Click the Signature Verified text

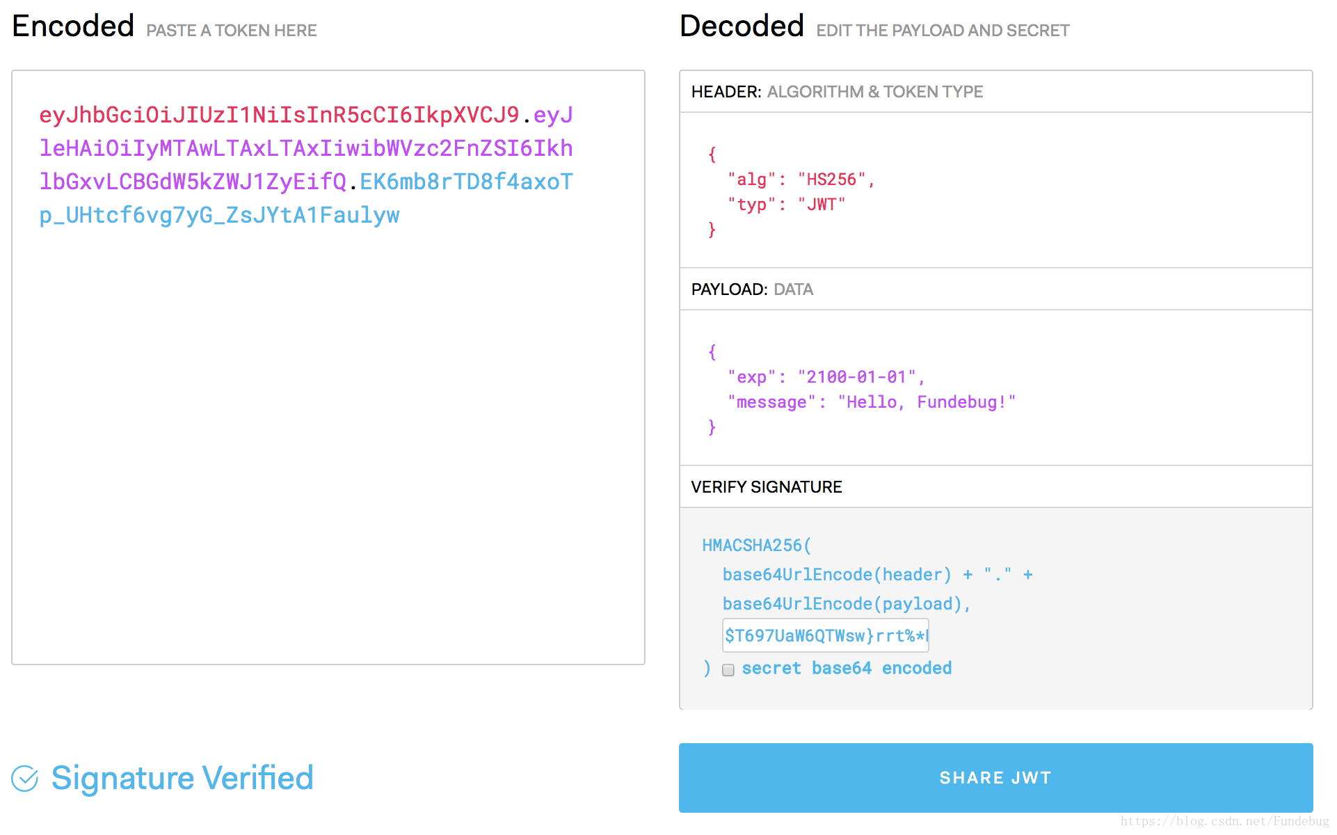click(x=182, y=778)
